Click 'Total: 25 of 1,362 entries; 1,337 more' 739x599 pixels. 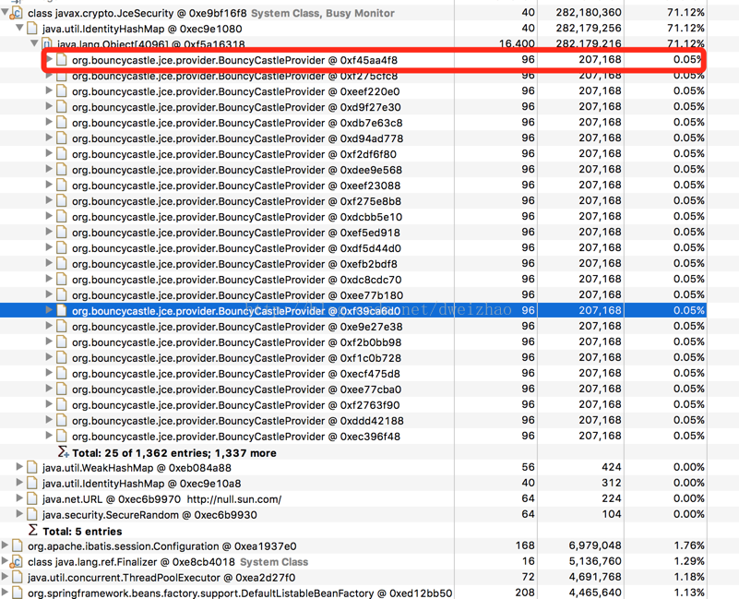[x=174, y=453]
